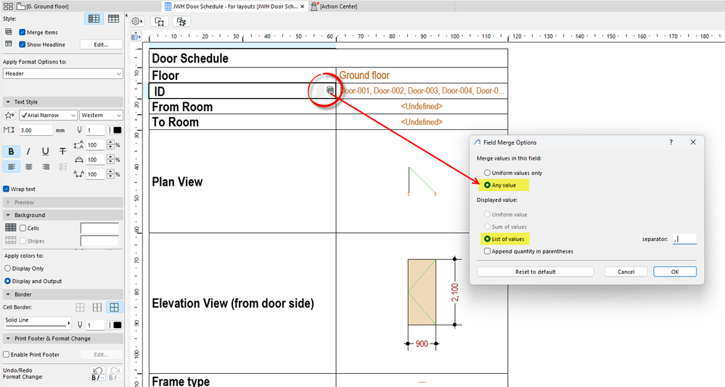The image size is (725, 387).
Task: Switch to JWH Door Schedule tab
Action: (x=234, y=7)
